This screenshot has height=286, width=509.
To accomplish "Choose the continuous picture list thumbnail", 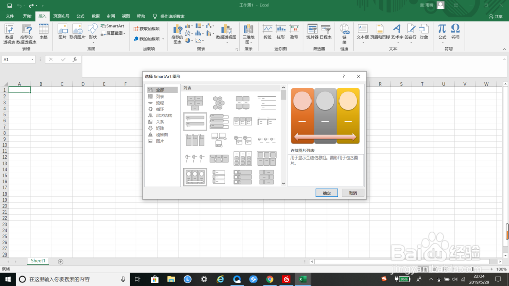I will pyautogui.click(x=195, y=177).
